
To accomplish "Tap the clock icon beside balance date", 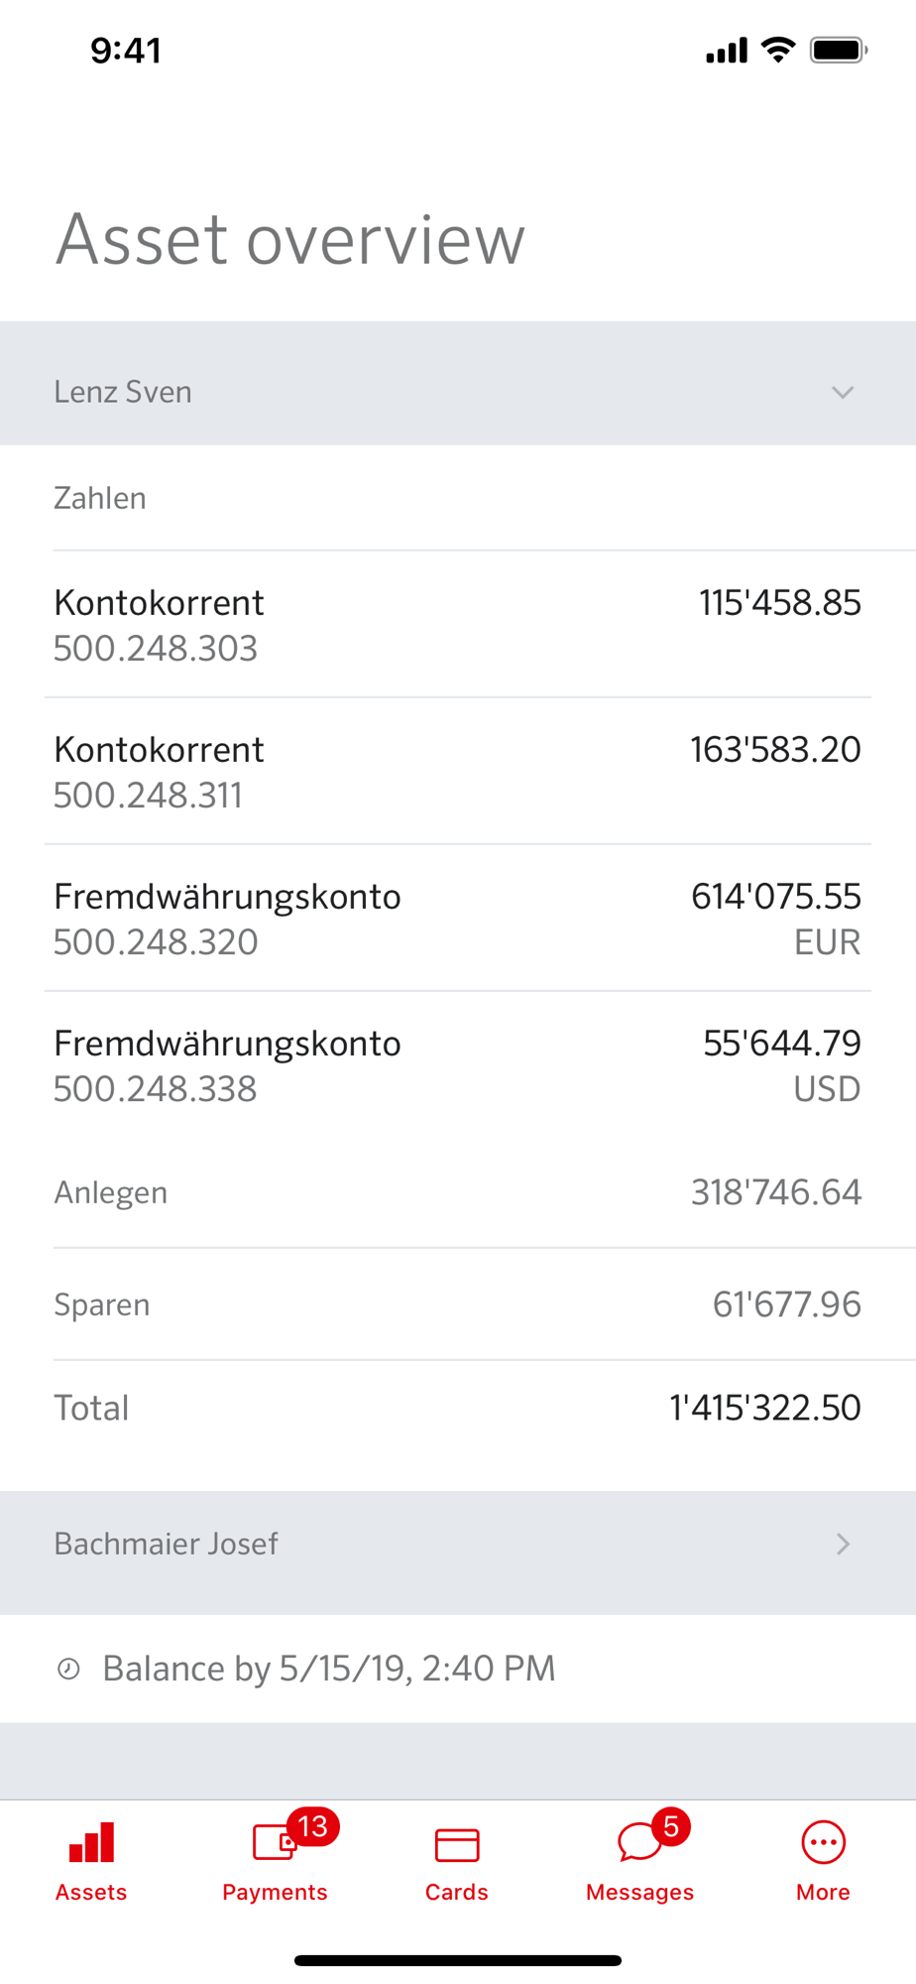I will [x=68, y=1669].
